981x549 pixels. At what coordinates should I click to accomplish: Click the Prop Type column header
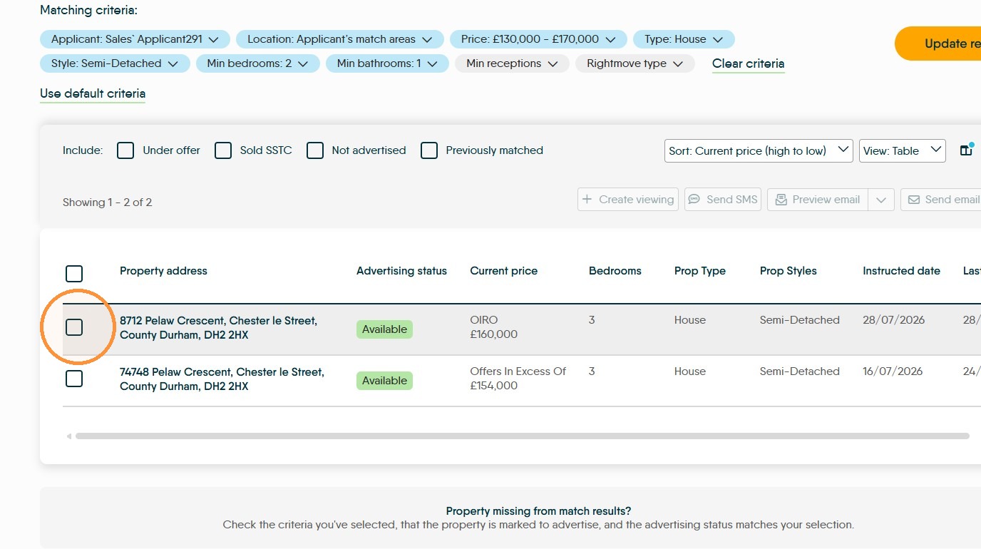point(700,271)
